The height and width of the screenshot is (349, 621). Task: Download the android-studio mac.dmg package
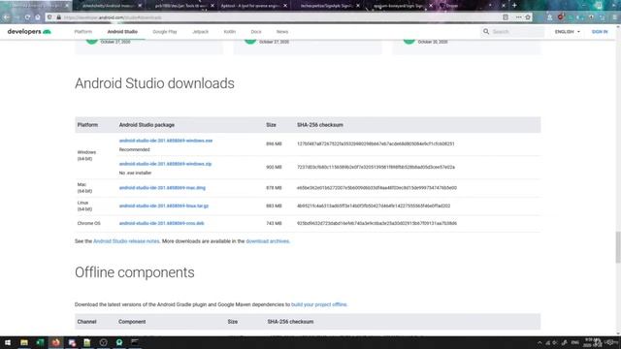[162, 188]
